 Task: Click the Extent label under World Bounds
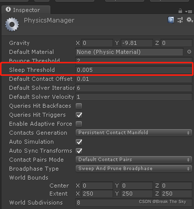(x=58, y=194)
